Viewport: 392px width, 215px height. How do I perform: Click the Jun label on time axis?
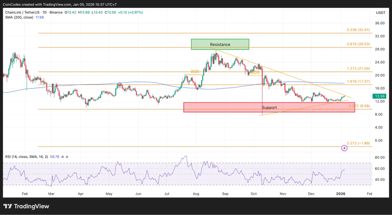pyautogui.click(x=138, y=194)
